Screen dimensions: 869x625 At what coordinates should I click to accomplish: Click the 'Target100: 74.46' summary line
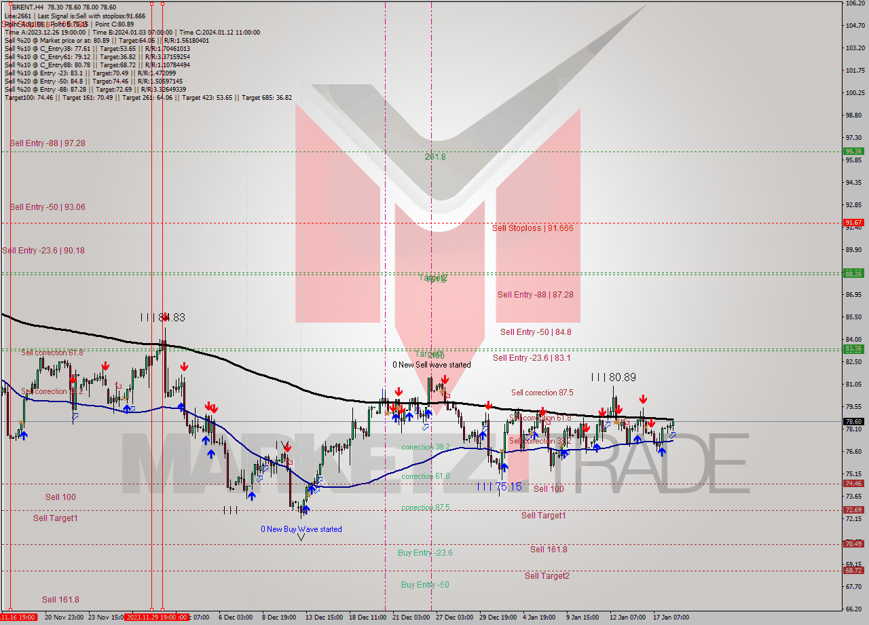tap(148, 98)
